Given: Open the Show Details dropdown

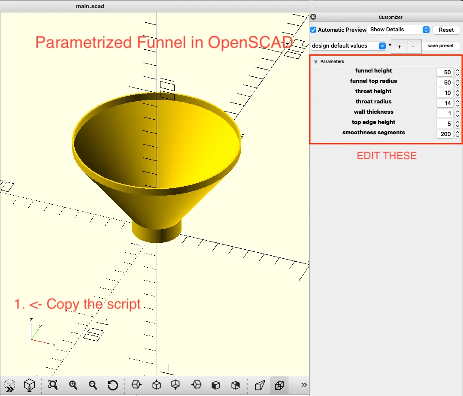Looking at the screenshot, I should (399, 30).
